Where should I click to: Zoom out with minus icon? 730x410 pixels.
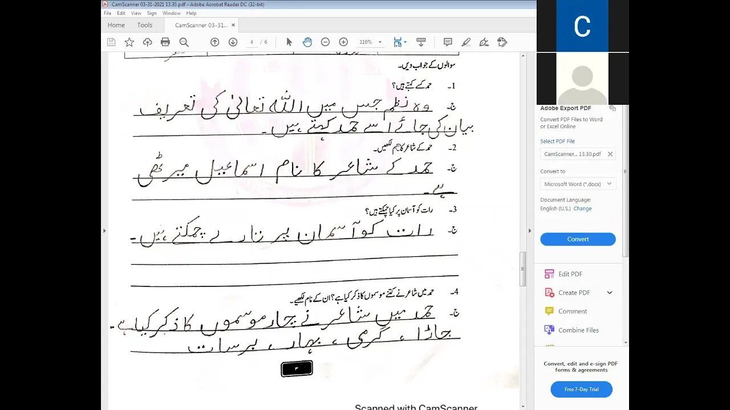point(325,42)
